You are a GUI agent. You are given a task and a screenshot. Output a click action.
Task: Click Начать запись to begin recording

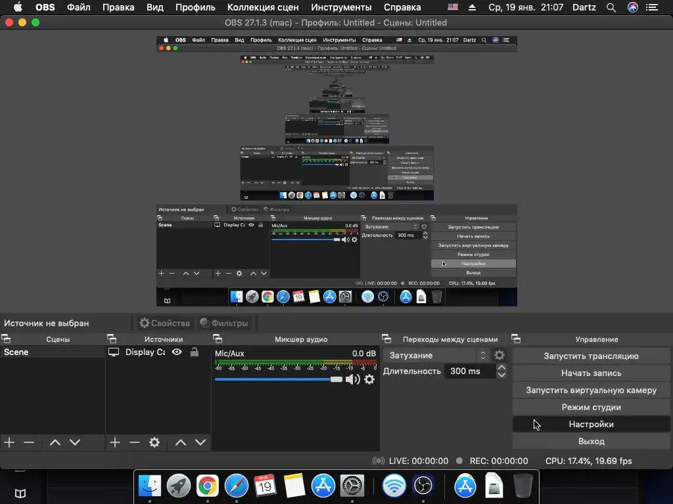591,373
